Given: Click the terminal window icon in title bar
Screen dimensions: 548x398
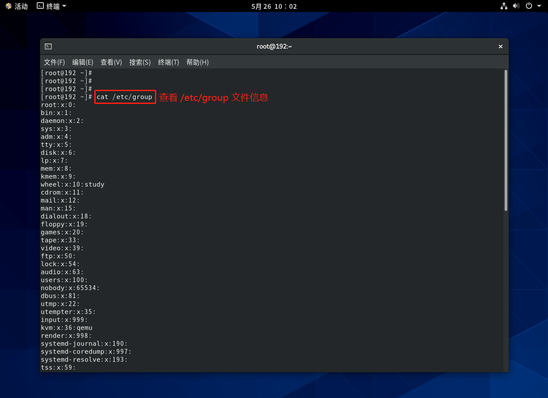Looking at the screenshot, I should pos(48,46).
